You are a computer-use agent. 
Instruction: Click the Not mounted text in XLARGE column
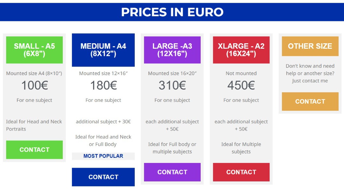241,73
